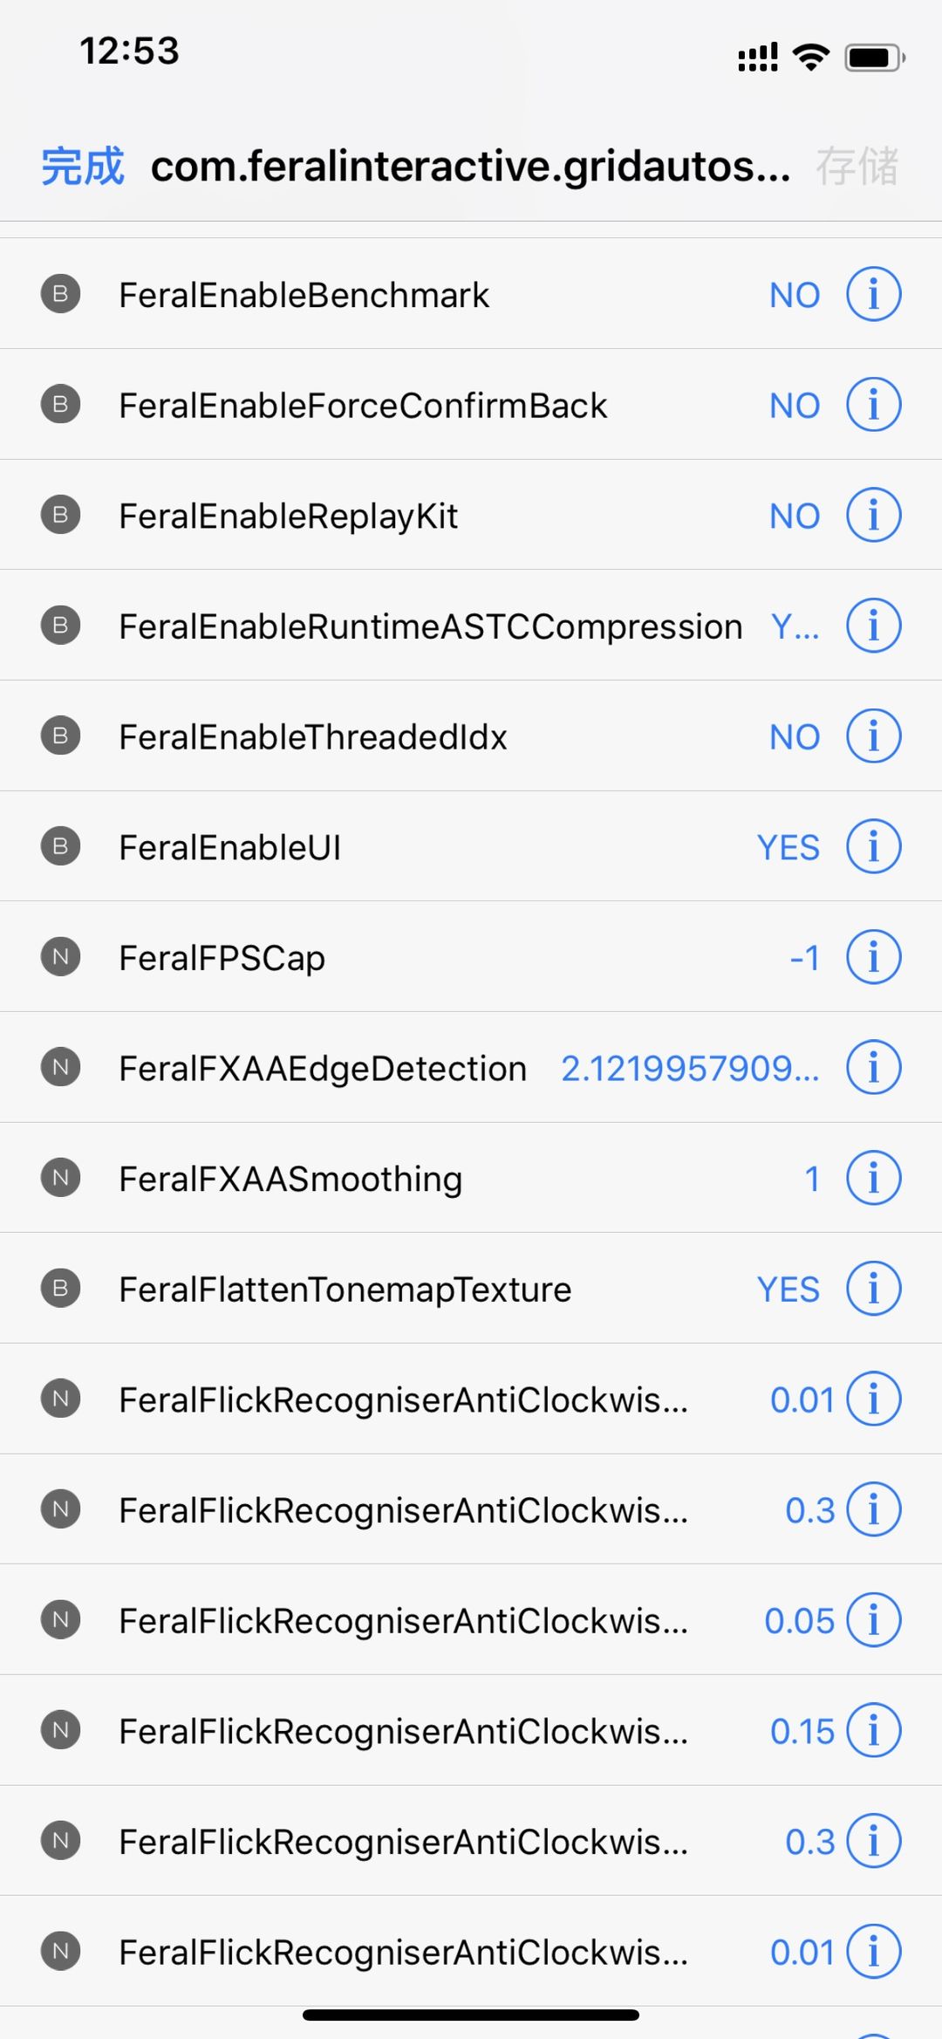
Task: Tap info icon beside FeralEnableReplayKit
Action: click(873, 515)
